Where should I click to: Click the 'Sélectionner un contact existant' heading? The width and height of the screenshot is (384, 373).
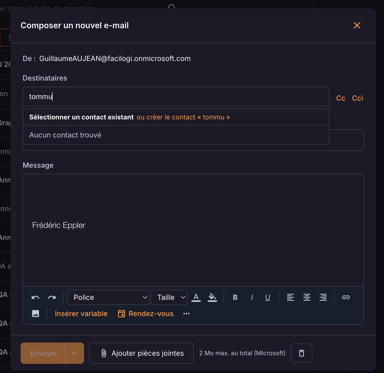tap(81, 117)
